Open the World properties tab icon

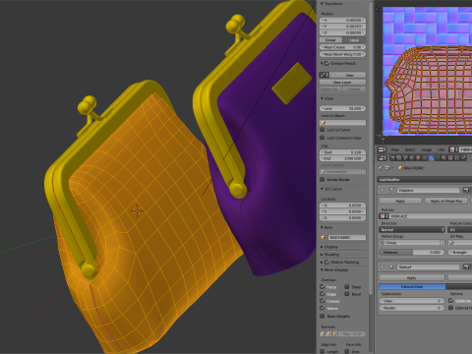pyautogui.click(x=412, y=157)
